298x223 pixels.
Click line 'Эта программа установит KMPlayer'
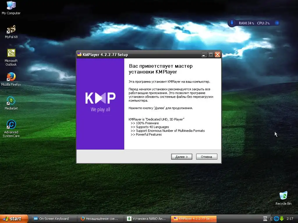pyautogui.click(x=169, y=82)
